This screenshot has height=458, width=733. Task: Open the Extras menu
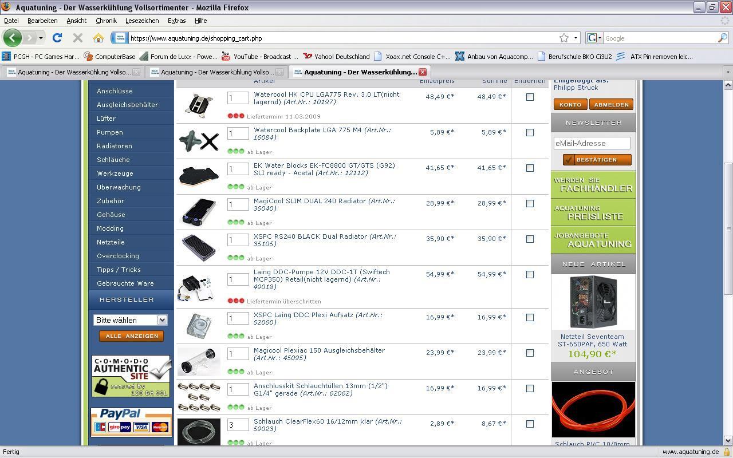coord(176,21)
